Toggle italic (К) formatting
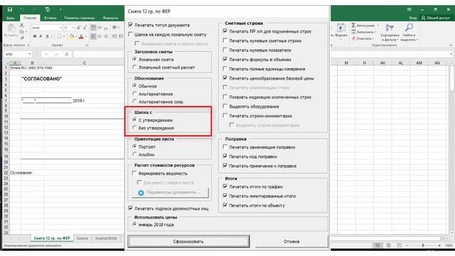The width and height of the screenshot is (455, 256). point(41,36)
